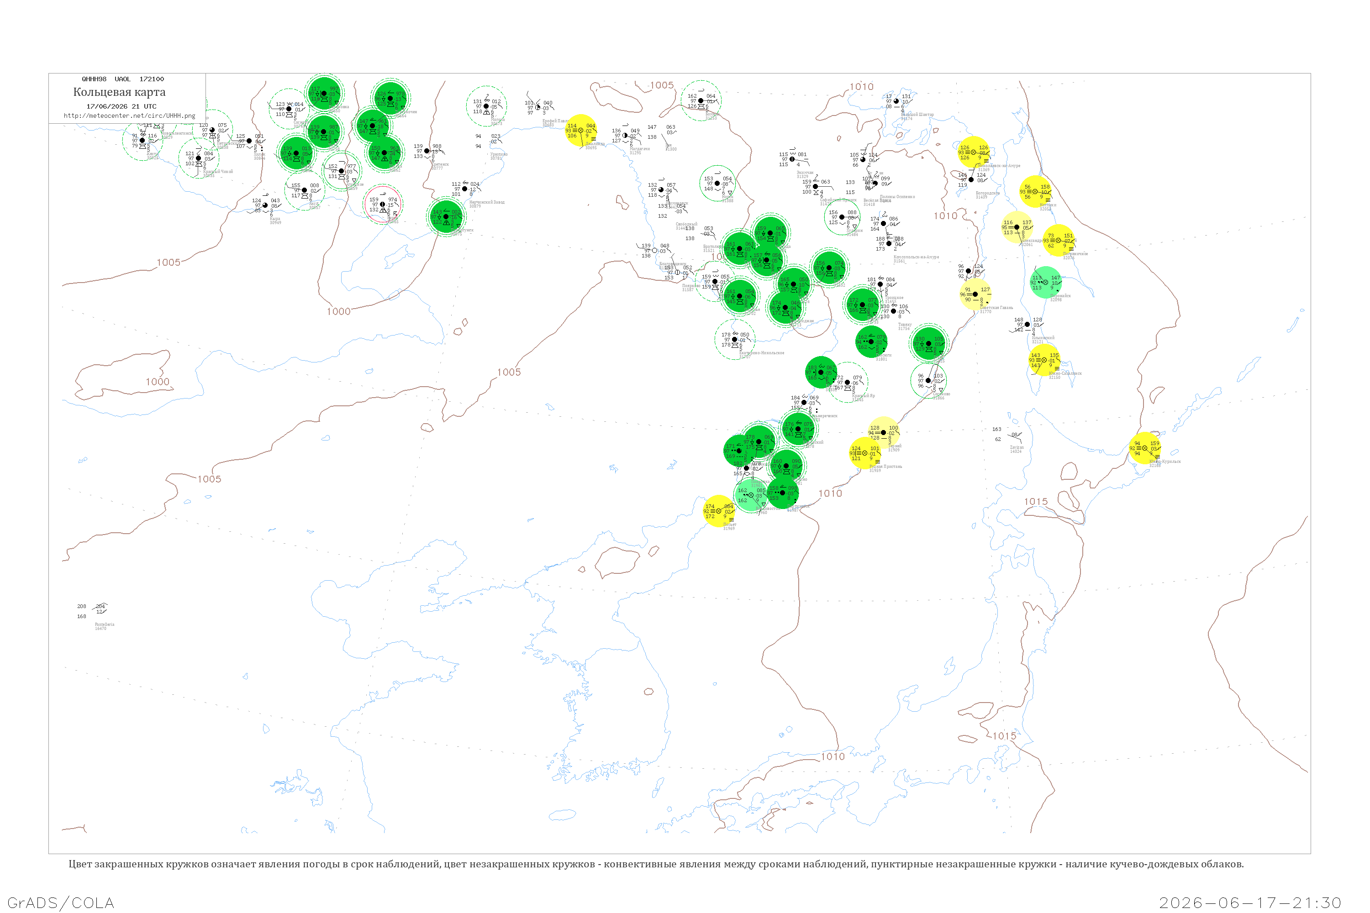This screenshot has width=1370, height=913.
Task: Select the light green Поронайск station circle
Action: click(1046, 283)
